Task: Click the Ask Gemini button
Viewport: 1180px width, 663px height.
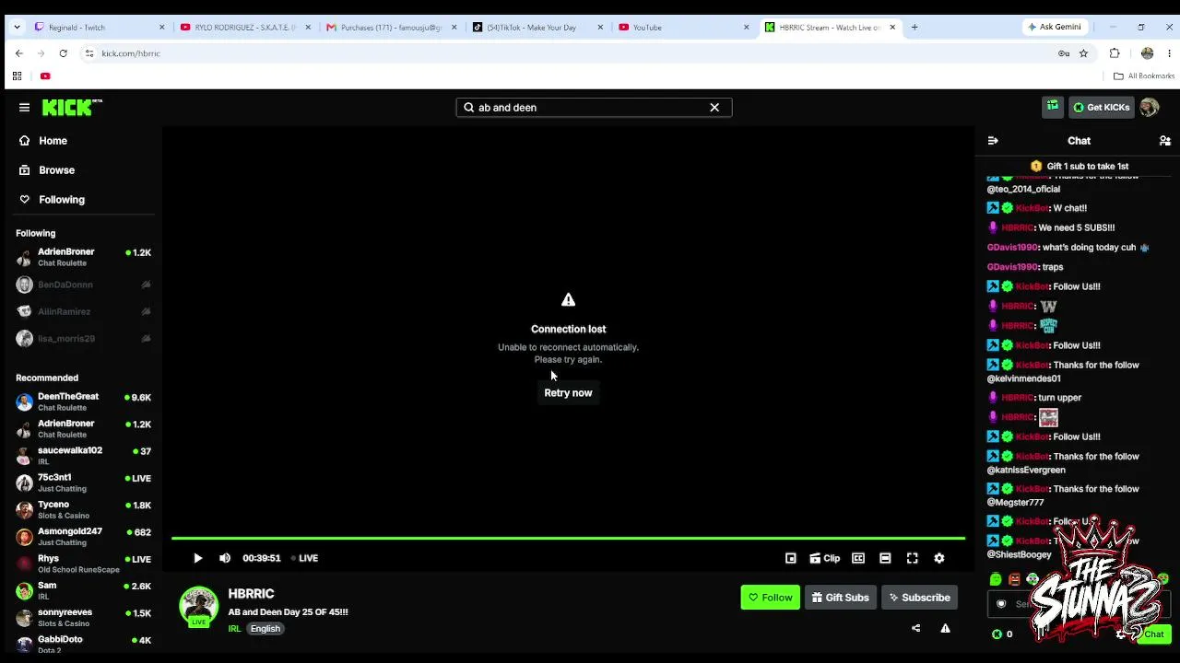Action: (x=1055, y=28)
